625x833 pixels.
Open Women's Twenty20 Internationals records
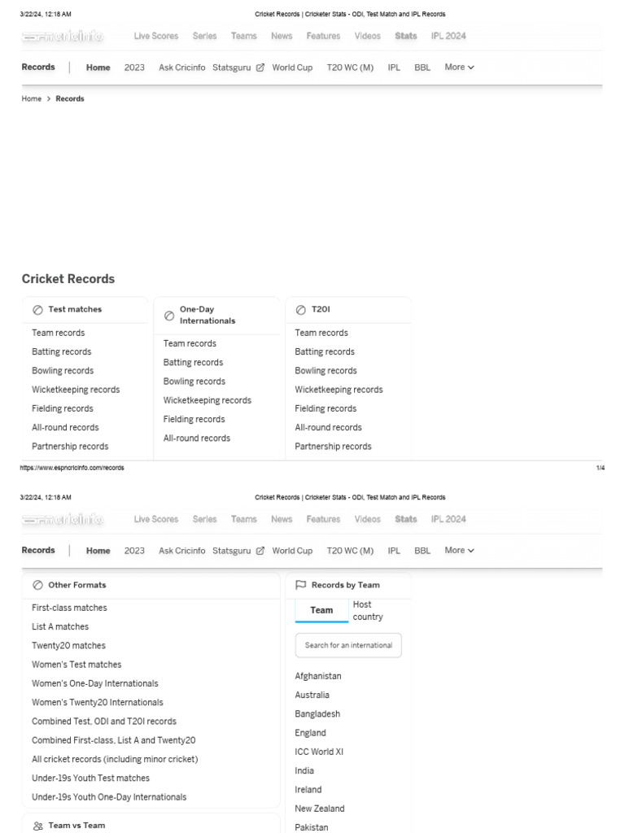tap(97, 703)
